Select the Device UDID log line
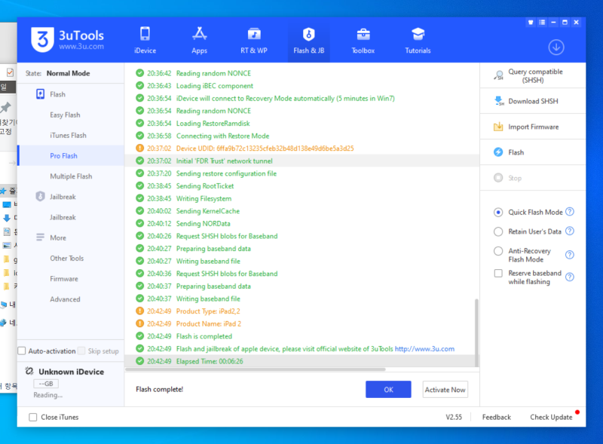Screen dimensions: 603x444 tap(302, 149)
